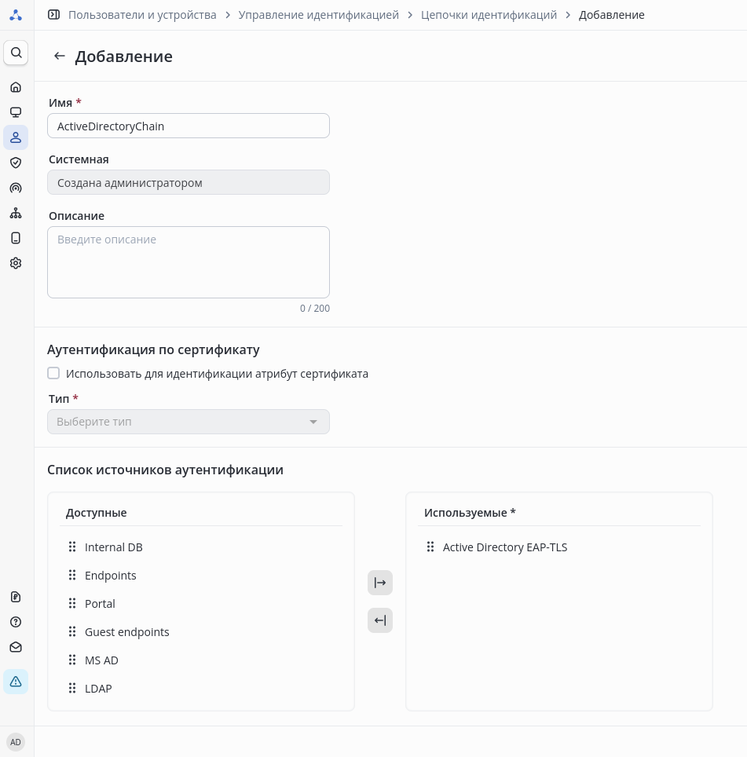Viewport: 747px width, 757px height.
Task: Open the Тип dropdown
Action: (189, 422)
